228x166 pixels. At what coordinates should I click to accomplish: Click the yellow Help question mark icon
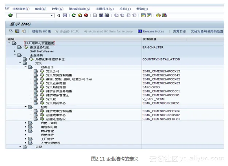click(158, 15)
